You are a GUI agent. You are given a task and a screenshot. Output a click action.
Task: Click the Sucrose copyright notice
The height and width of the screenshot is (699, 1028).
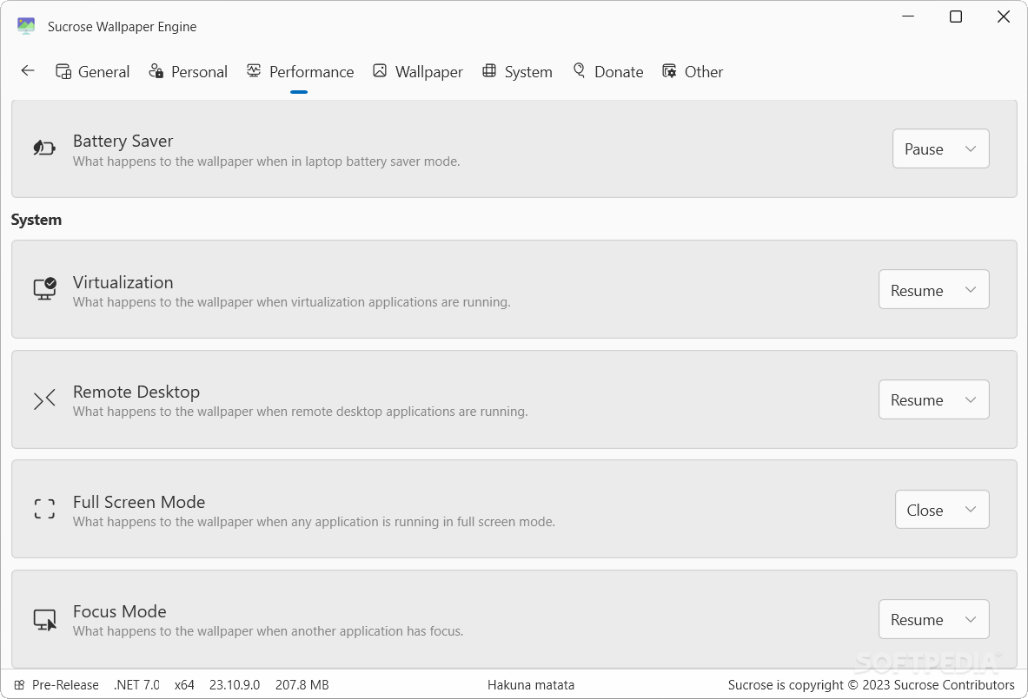(x=872, y=684)
